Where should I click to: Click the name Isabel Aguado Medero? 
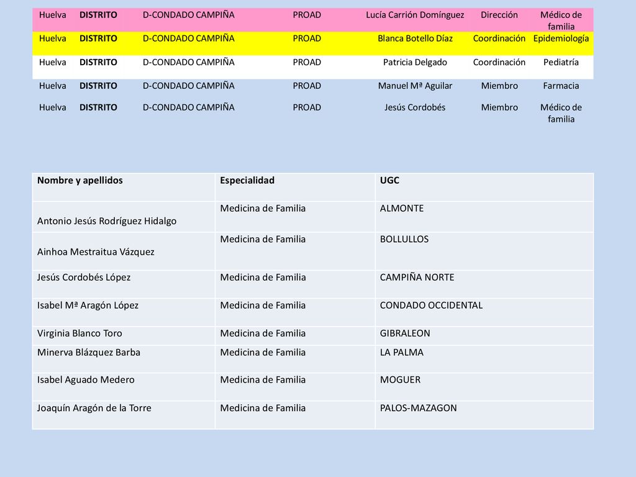tap(86, 380)
